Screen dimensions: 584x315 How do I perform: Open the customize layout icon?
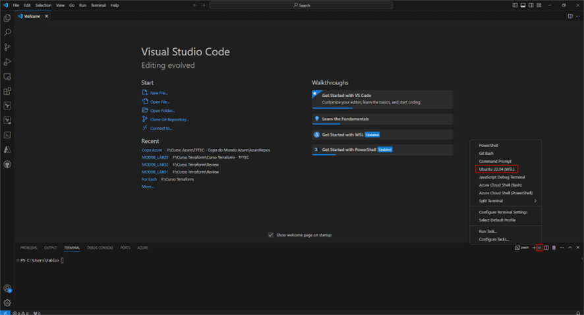[539, 5]
